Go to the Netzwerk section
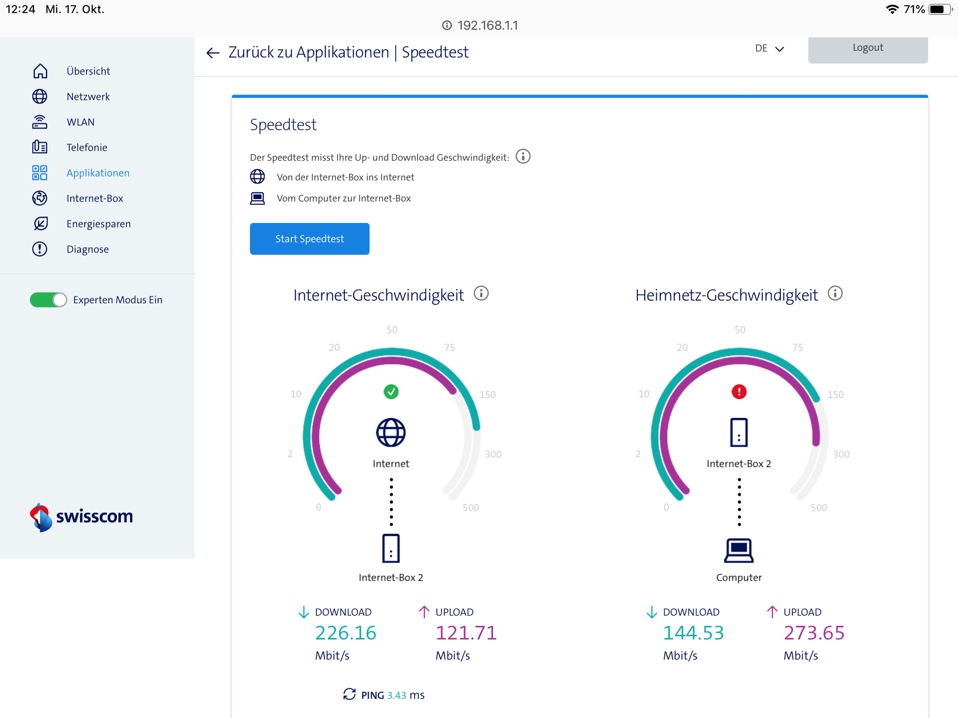This screenshot has width=958, height=718. tap(88, 96)
